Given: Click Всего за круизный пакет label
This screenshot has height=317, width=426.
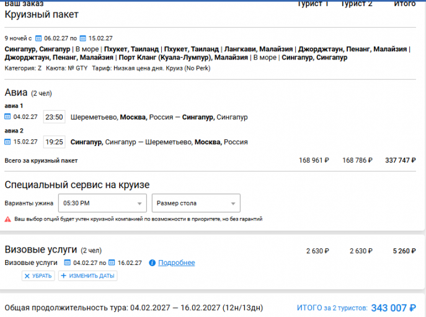Looking at the screenshot, I should pos(41,160).
